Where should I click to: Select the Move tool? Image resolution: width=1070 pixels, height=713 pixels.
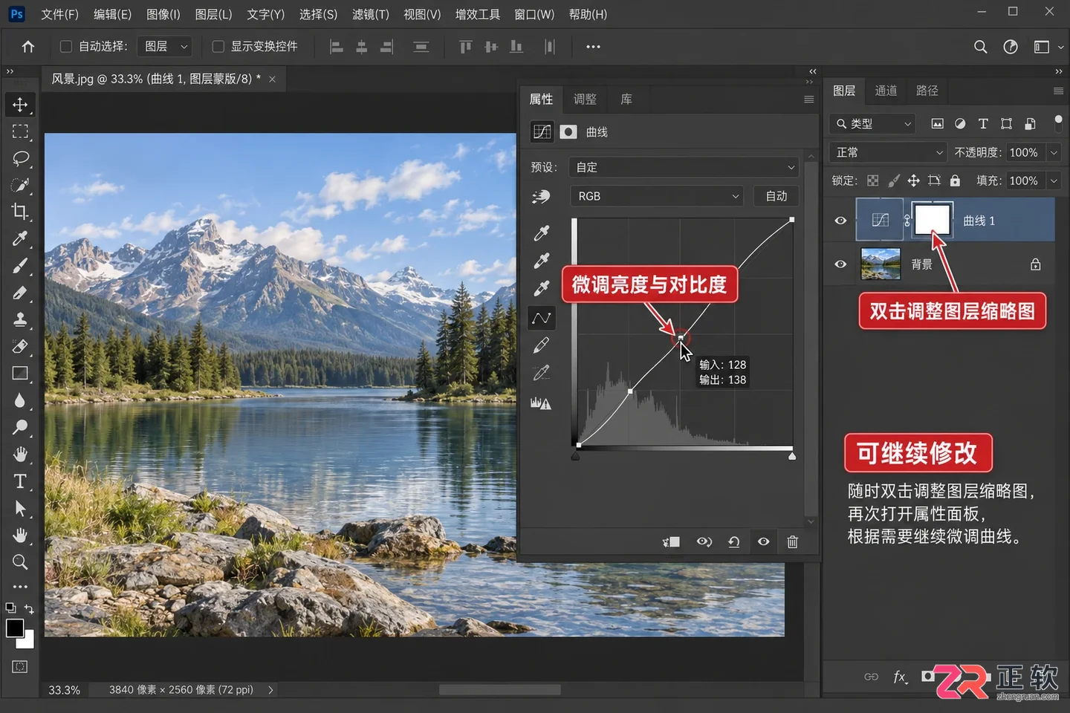[x=20, y=105]
